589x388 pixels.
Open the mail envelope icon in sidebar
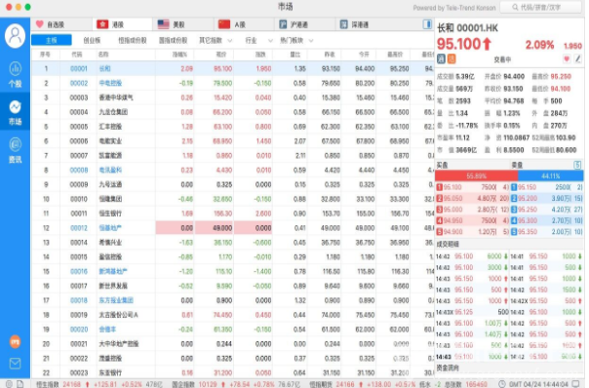[x=15, y=364]
